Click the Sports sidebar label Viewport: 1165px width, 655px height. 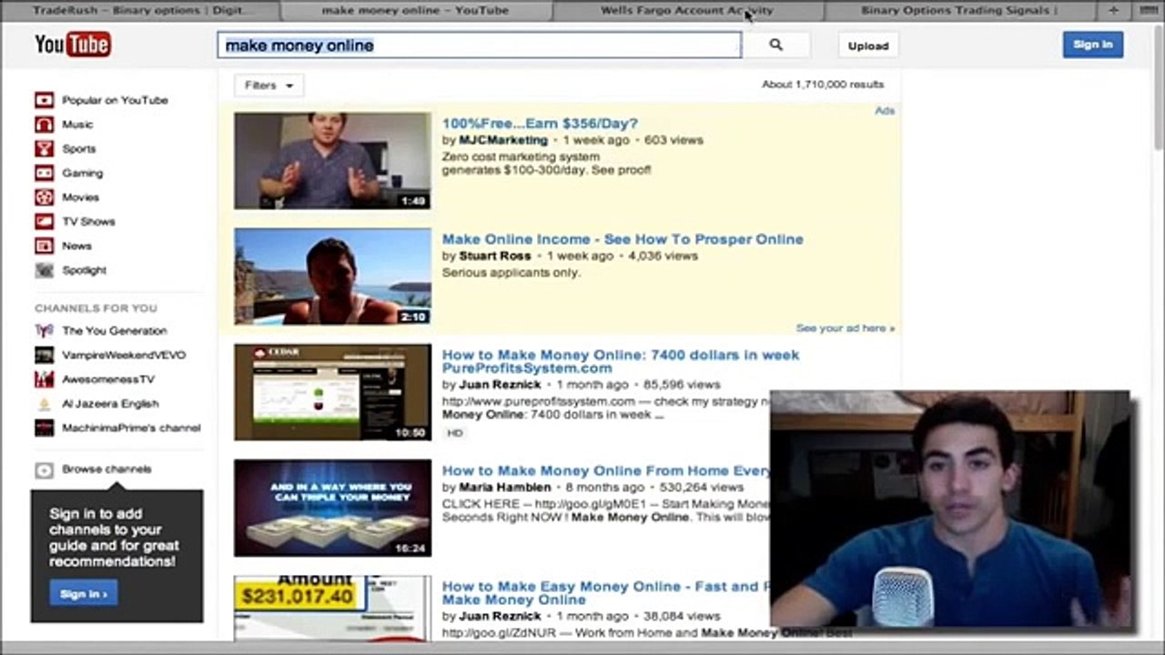(x=79, y=148)
